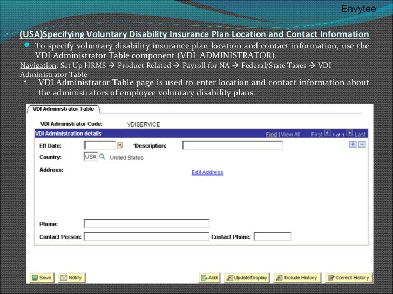Image resolution: width=393 pixels, height=294 pixels.
Task: Add a new row with plus icon
Action: (353, 144)
